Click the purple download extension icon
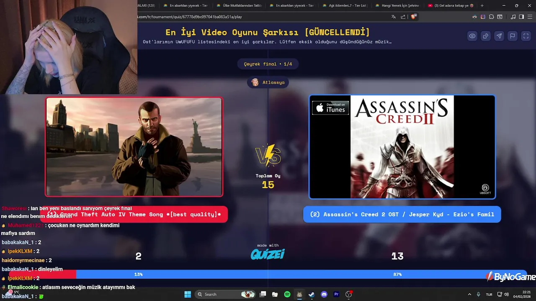 [483, 17]
